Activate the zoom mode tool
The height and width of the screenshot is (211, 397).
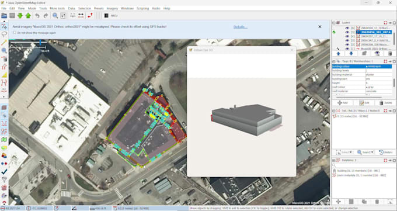pyautogui.click(x=4, y=50)
